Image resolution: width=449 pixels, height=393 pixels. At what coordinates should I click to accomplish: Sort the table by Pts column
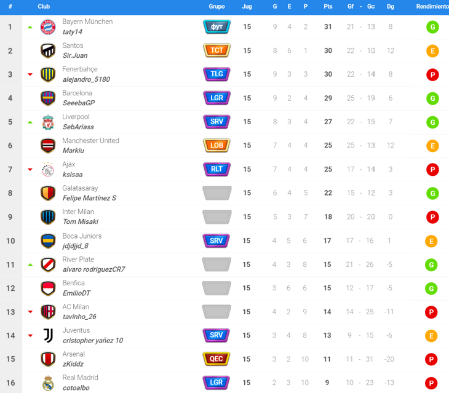pyautogui.click(x=328, y=7)
